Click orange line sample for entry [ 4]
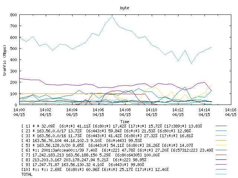Screen dimensions: 238x178 (x=221, y=141)
